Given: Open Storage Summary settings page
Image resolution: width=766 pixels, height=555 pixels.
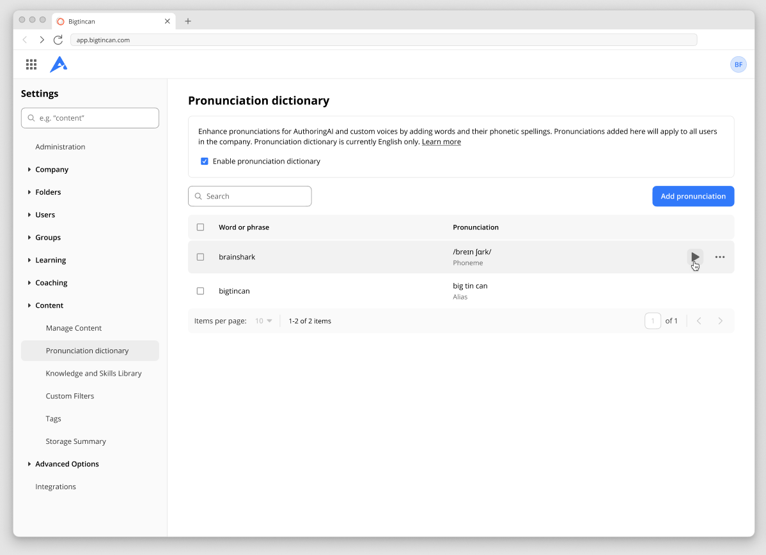Looking at the screenshot, I should tap(75, 441).
